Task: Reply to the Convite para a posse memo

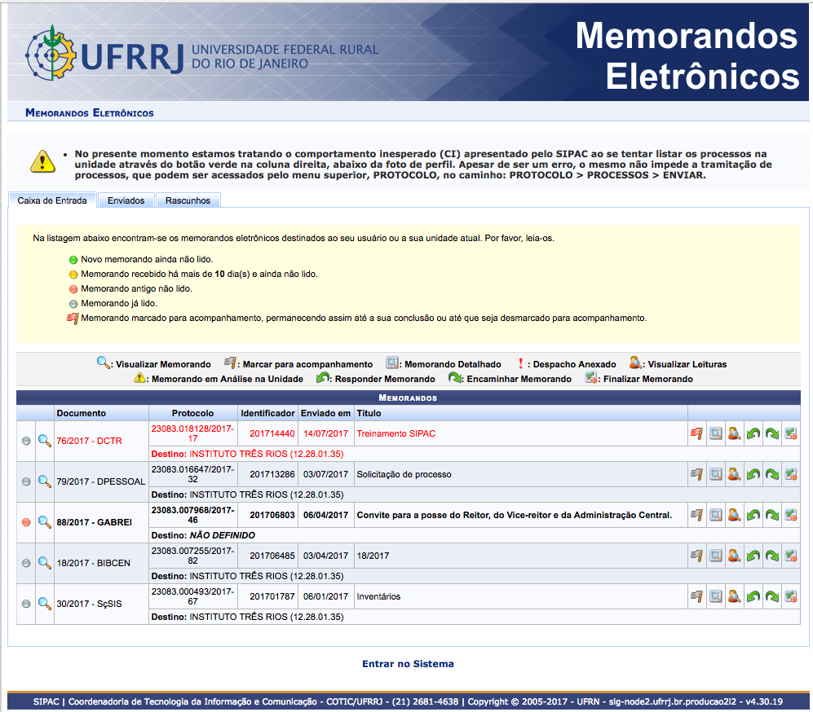Action: click(x=753, y=515)
